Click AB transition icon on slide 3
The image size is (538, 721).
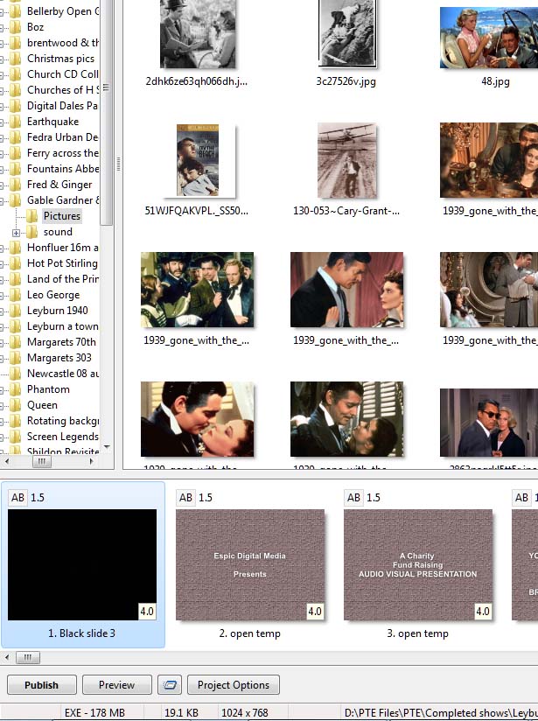coord(353,498)
